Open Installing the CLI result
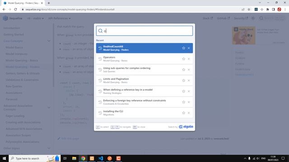 click(144, 113)
